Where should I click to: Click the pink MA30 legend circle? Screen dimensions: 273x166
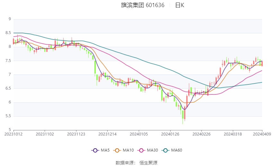pos(141,150)
